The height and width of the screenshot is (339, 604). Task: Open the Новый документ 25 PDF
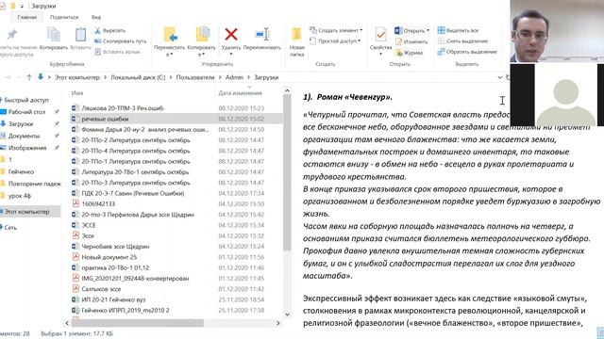tap(109, 257)
